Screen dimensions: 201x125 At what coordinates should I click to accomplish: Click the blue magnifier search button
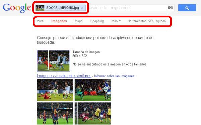point(187,8)
